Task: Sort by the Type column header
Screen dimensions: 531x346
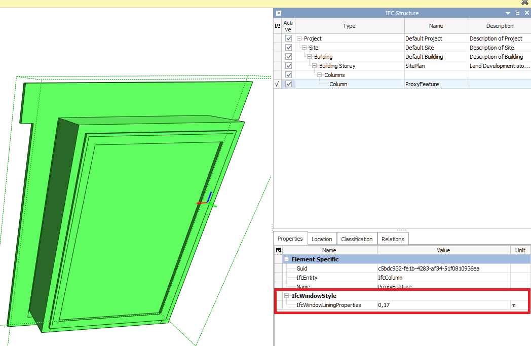Action: 350,26
